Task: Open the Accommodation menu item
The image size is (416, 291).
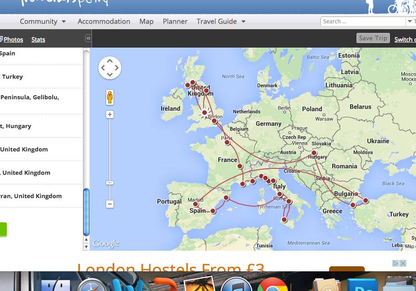Action: tap(104, 22)
